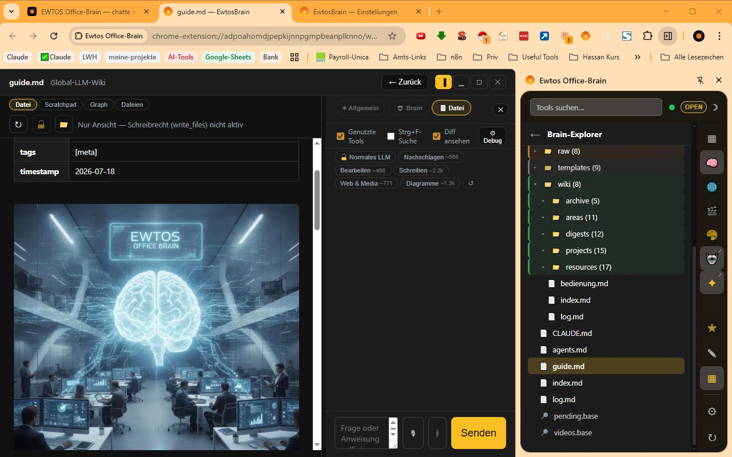Screen dimensions: 732x457
Task: Toggle the yellow layout button beside Zurück
Action: tap(443, 82)
